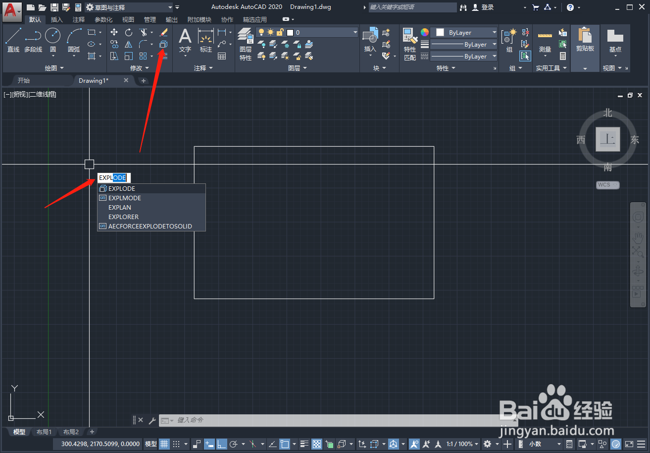
Task: Toggle hardware acceleration in the status bar
Action: tap(616, 444)
